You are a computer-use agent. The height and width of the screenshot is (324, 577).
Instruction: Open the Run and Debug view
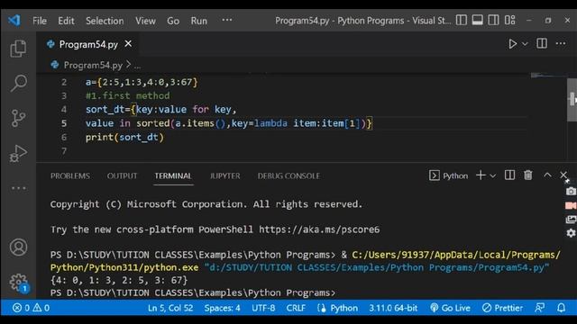pyautogui.click(x=18, y=153)
